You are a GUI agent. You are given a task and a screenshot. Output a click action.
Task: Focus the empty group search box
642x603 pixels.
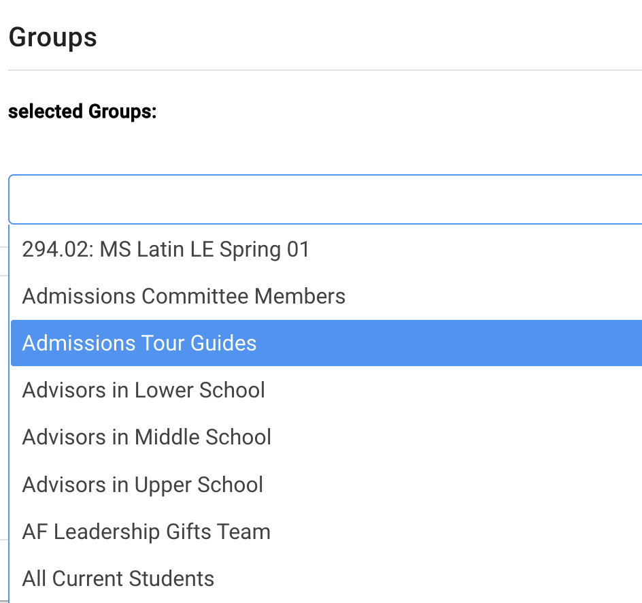(325, 199)
